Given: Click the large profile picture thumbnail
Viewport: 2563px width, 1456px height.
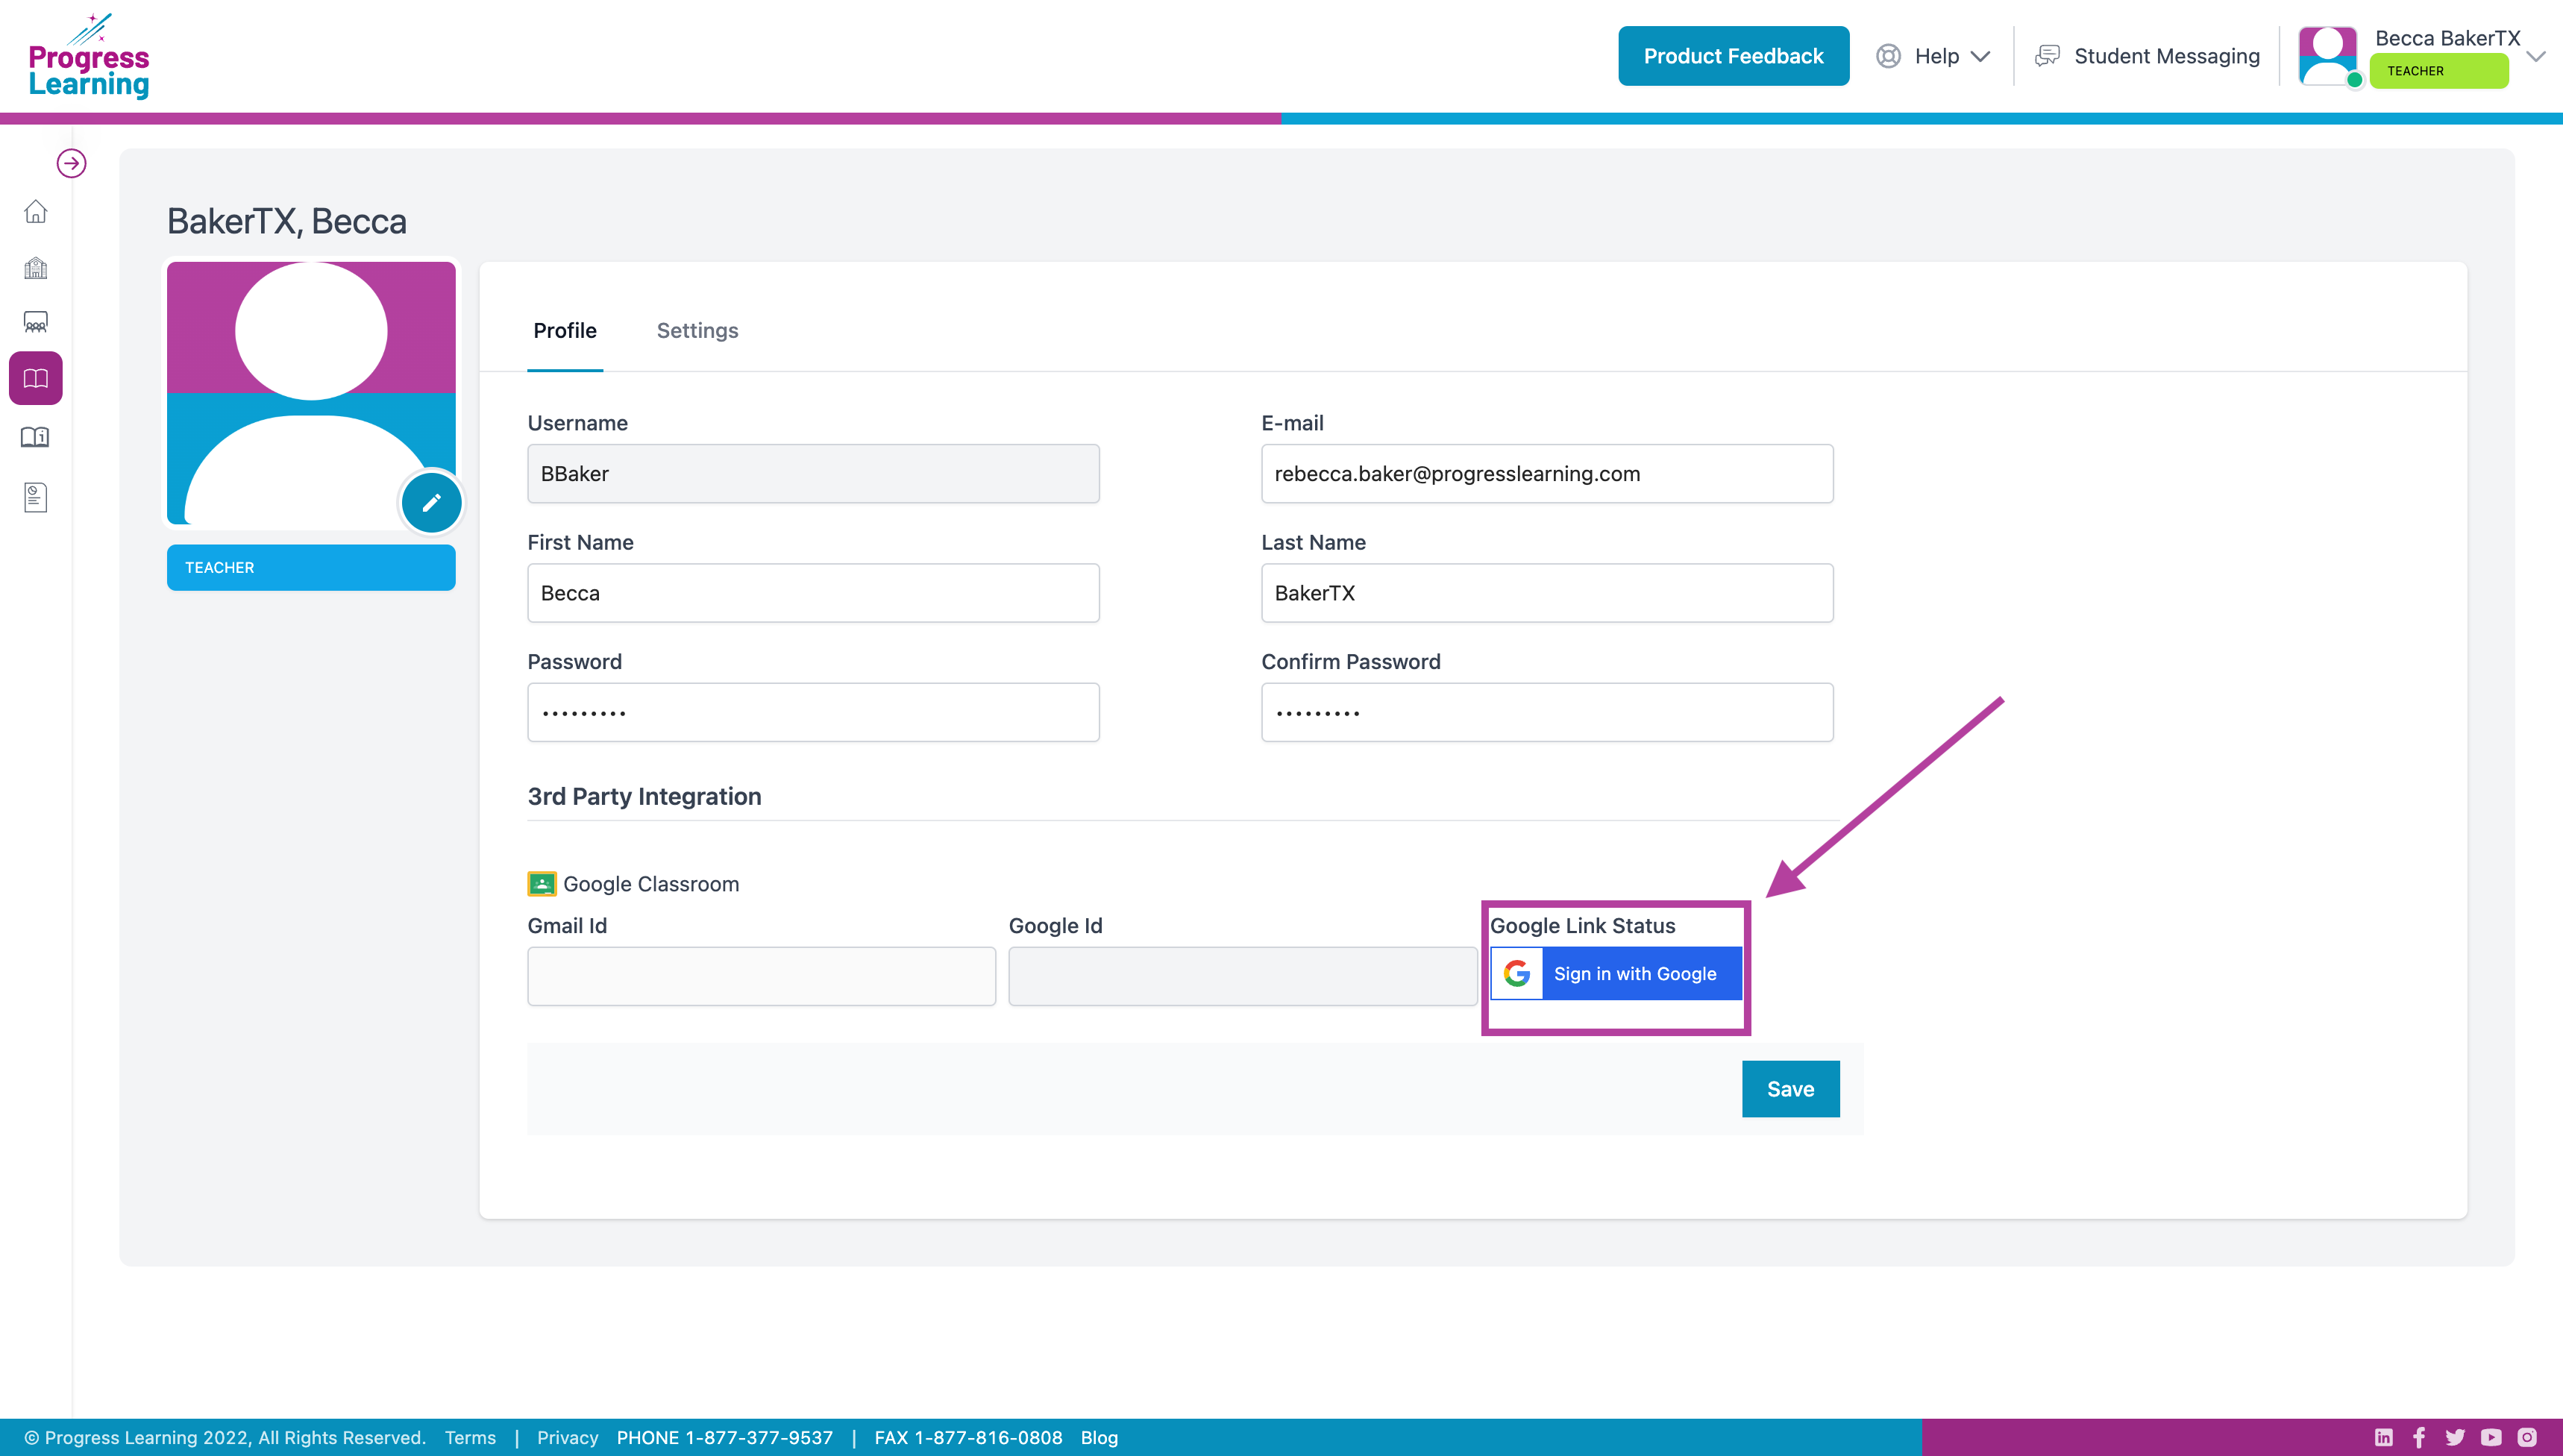Looking at the screenshot, I should pos(311,393).
